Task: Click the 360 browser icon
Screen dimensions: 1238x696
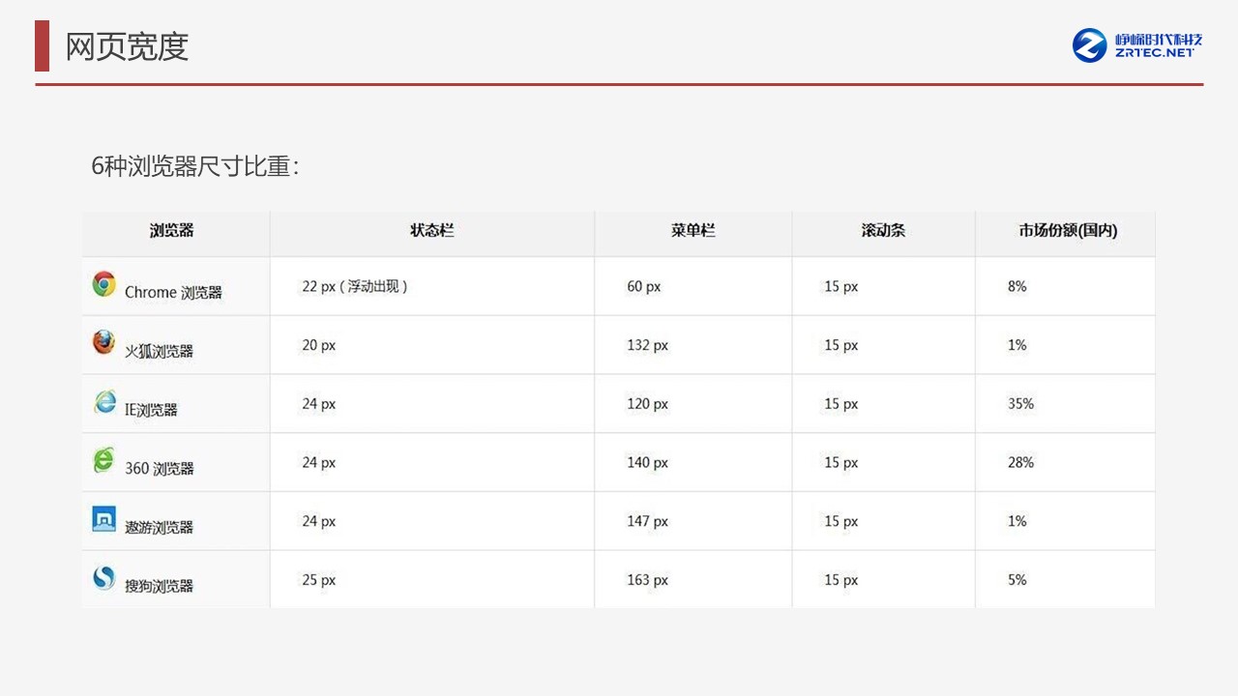Action: tap(103, 460)
